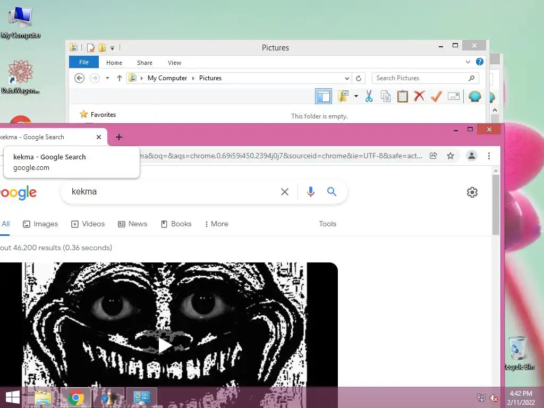Viewport: 544px width, 408px height.
Task: Select Favorites in the navigation pane
Action: (x=103, y=115)
